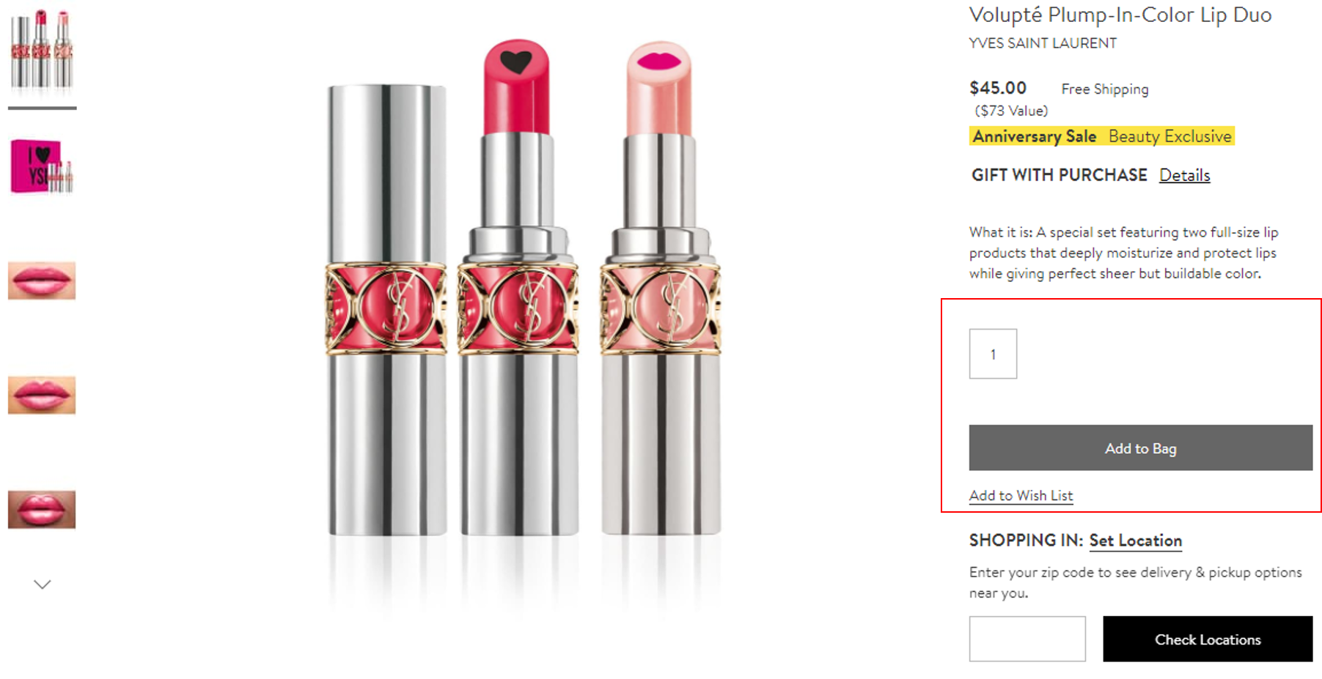The height and width of the screenshot is (679, 1322).
Task: Open the third lip swatch thumbnail
Action: (42, 509)
